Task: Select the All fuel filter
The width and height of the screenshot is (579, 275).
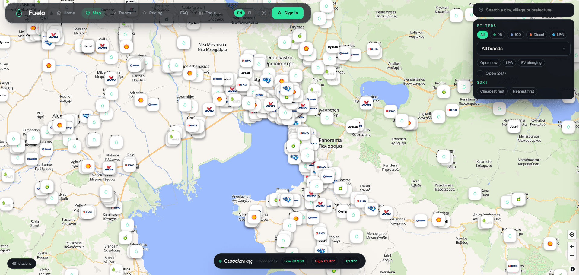Action: click(482, 35)
